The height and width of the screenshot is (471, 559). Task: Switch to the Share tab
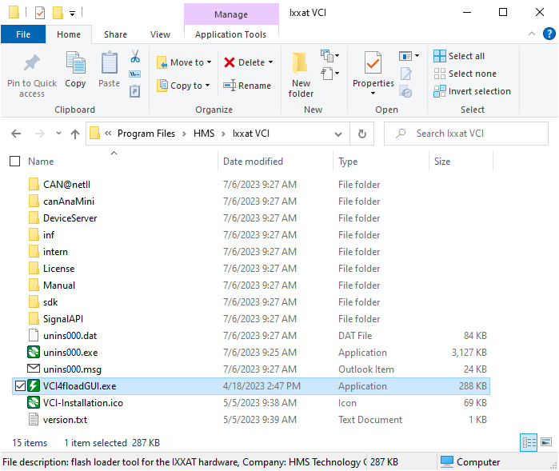(115, 34)
